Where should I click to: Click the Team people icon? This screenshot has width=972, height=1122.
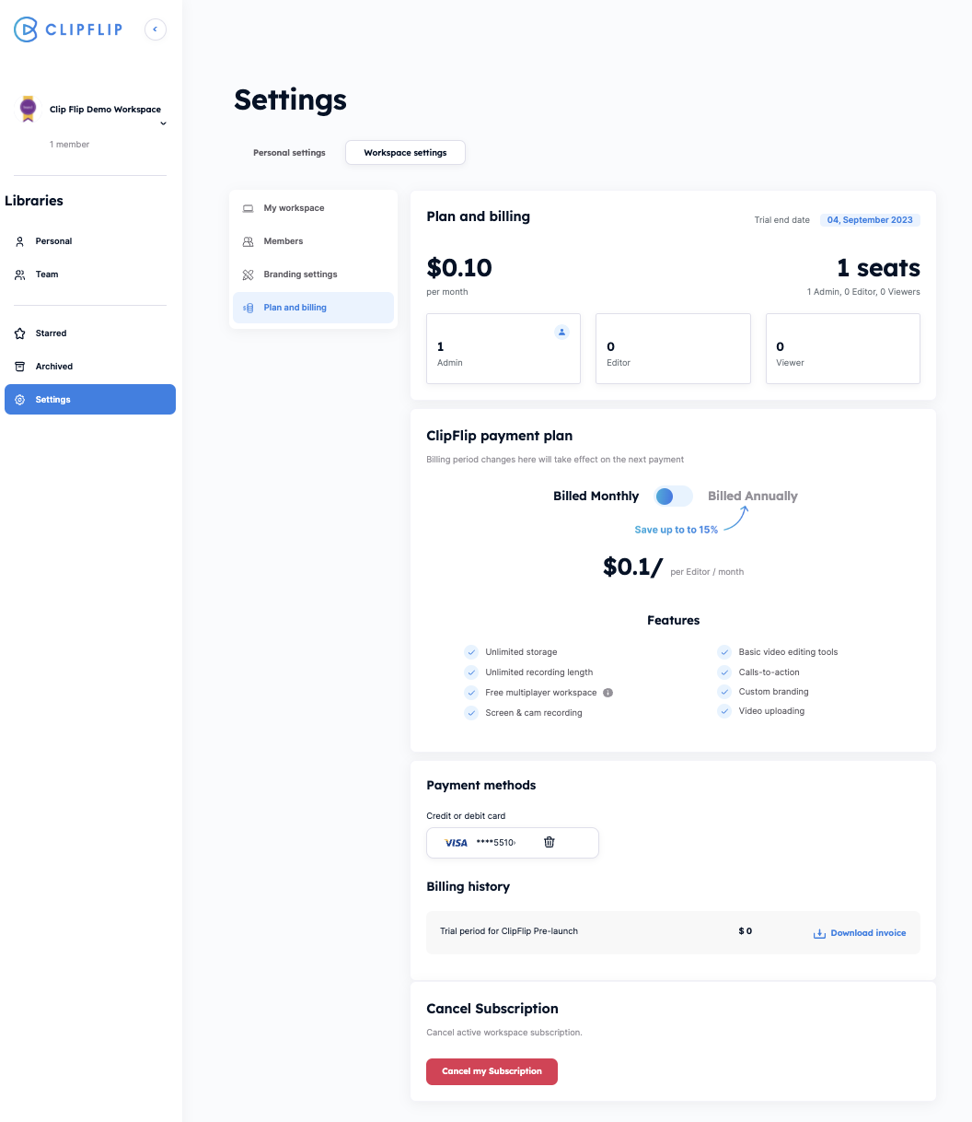(20, 275)
